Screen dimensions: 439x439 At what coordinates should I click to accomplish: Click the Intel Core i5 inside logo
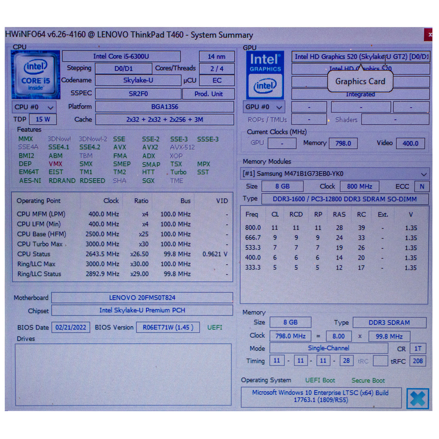(x=35, y=75)
